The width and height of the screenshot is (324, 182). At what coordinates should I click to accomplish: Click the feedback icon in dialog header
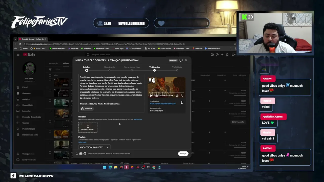point(181,60)
